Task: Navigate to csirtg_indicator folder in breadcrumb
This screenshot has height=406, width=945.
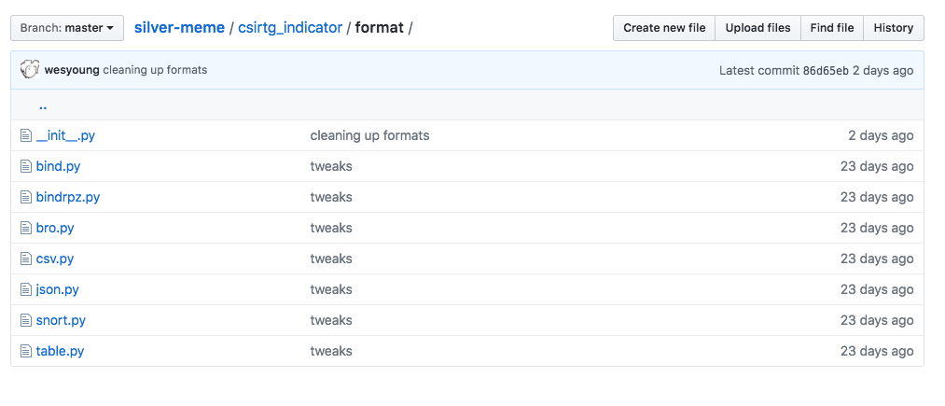Action: (290, 27)
